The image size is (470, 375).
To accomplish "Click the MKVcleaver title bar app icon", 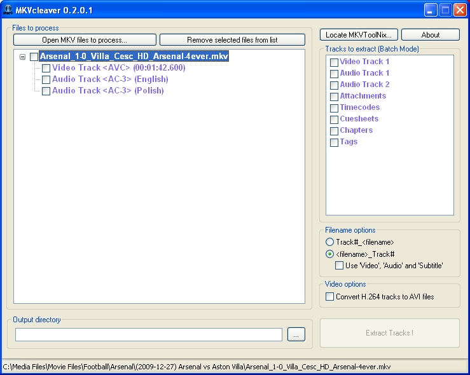I will [8, 10].
